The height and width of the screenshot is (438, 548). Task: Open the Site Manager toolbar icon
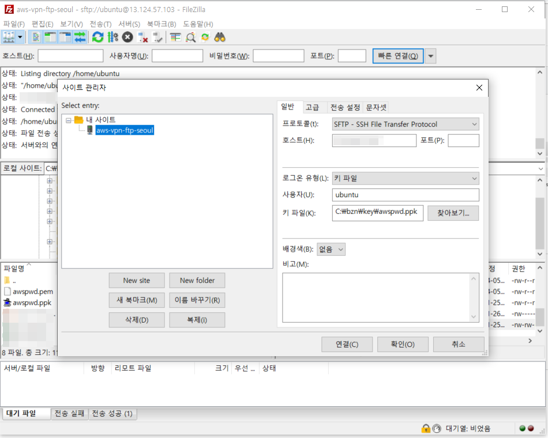click(x=9, y=37)
